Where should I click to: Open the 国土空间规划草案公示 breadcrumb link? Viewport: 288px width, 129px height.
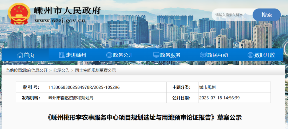point(95,70)
